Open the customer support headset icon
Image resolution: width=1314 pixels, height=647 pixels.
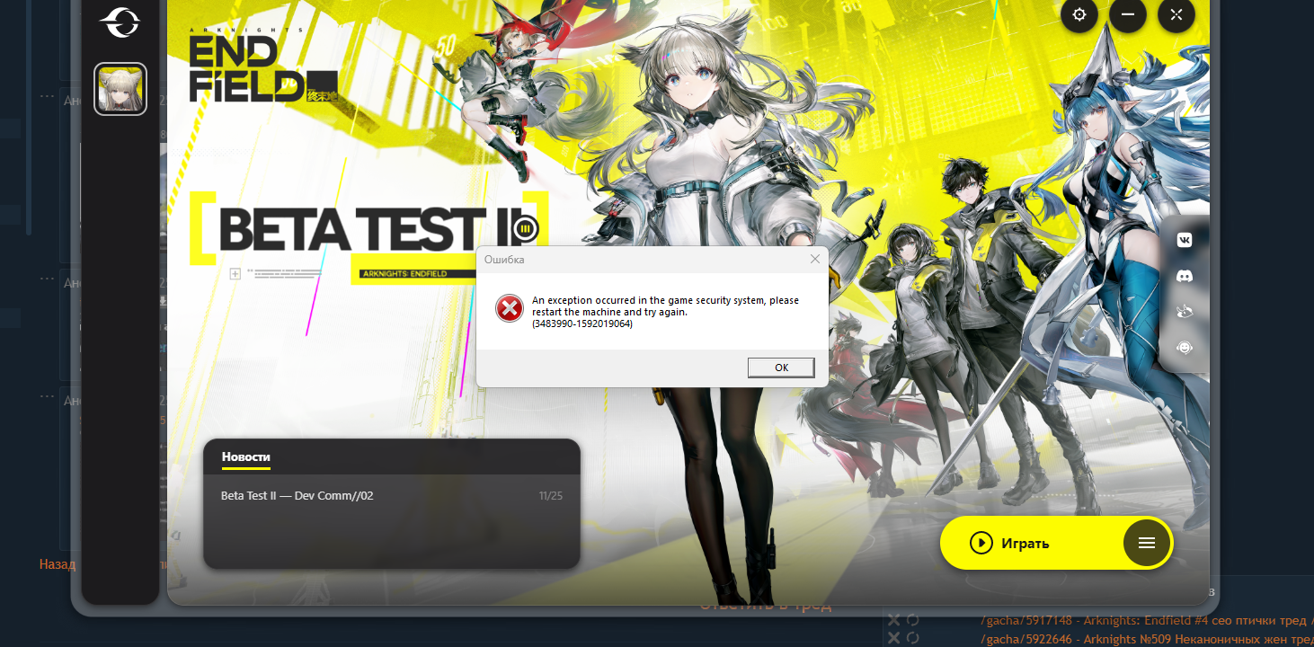[1185, 348]
